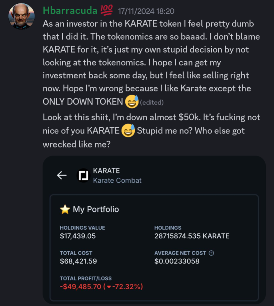
Task: Click the message timestamp 17/11/2024 18:20
Action: (x=146, y=11)
